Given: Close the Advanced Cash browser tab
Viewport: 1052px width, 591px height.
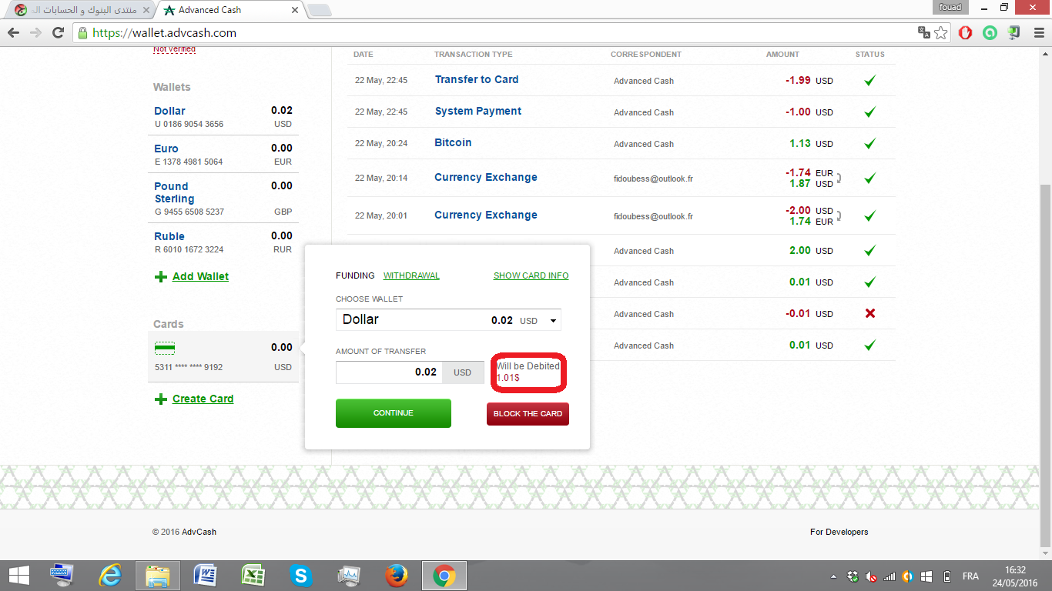Looking at the screenshot, I should pos(295,10).
